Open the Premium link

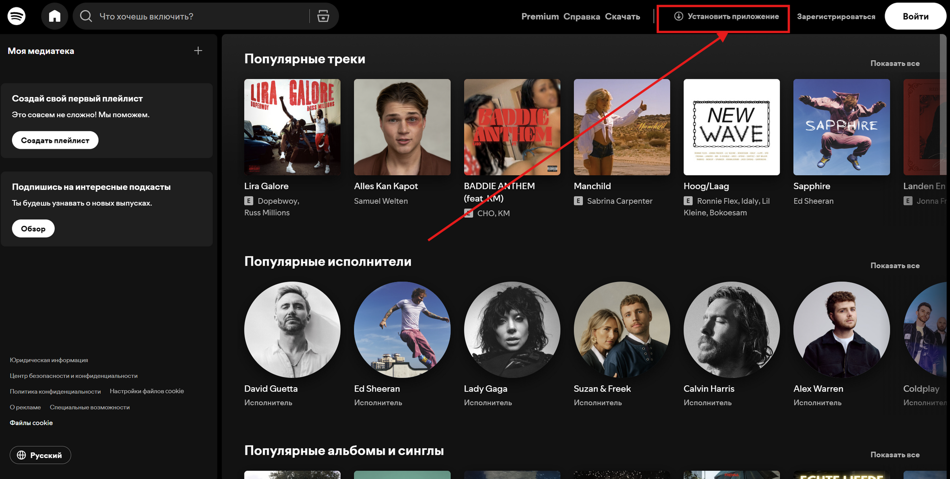[540, 16]
